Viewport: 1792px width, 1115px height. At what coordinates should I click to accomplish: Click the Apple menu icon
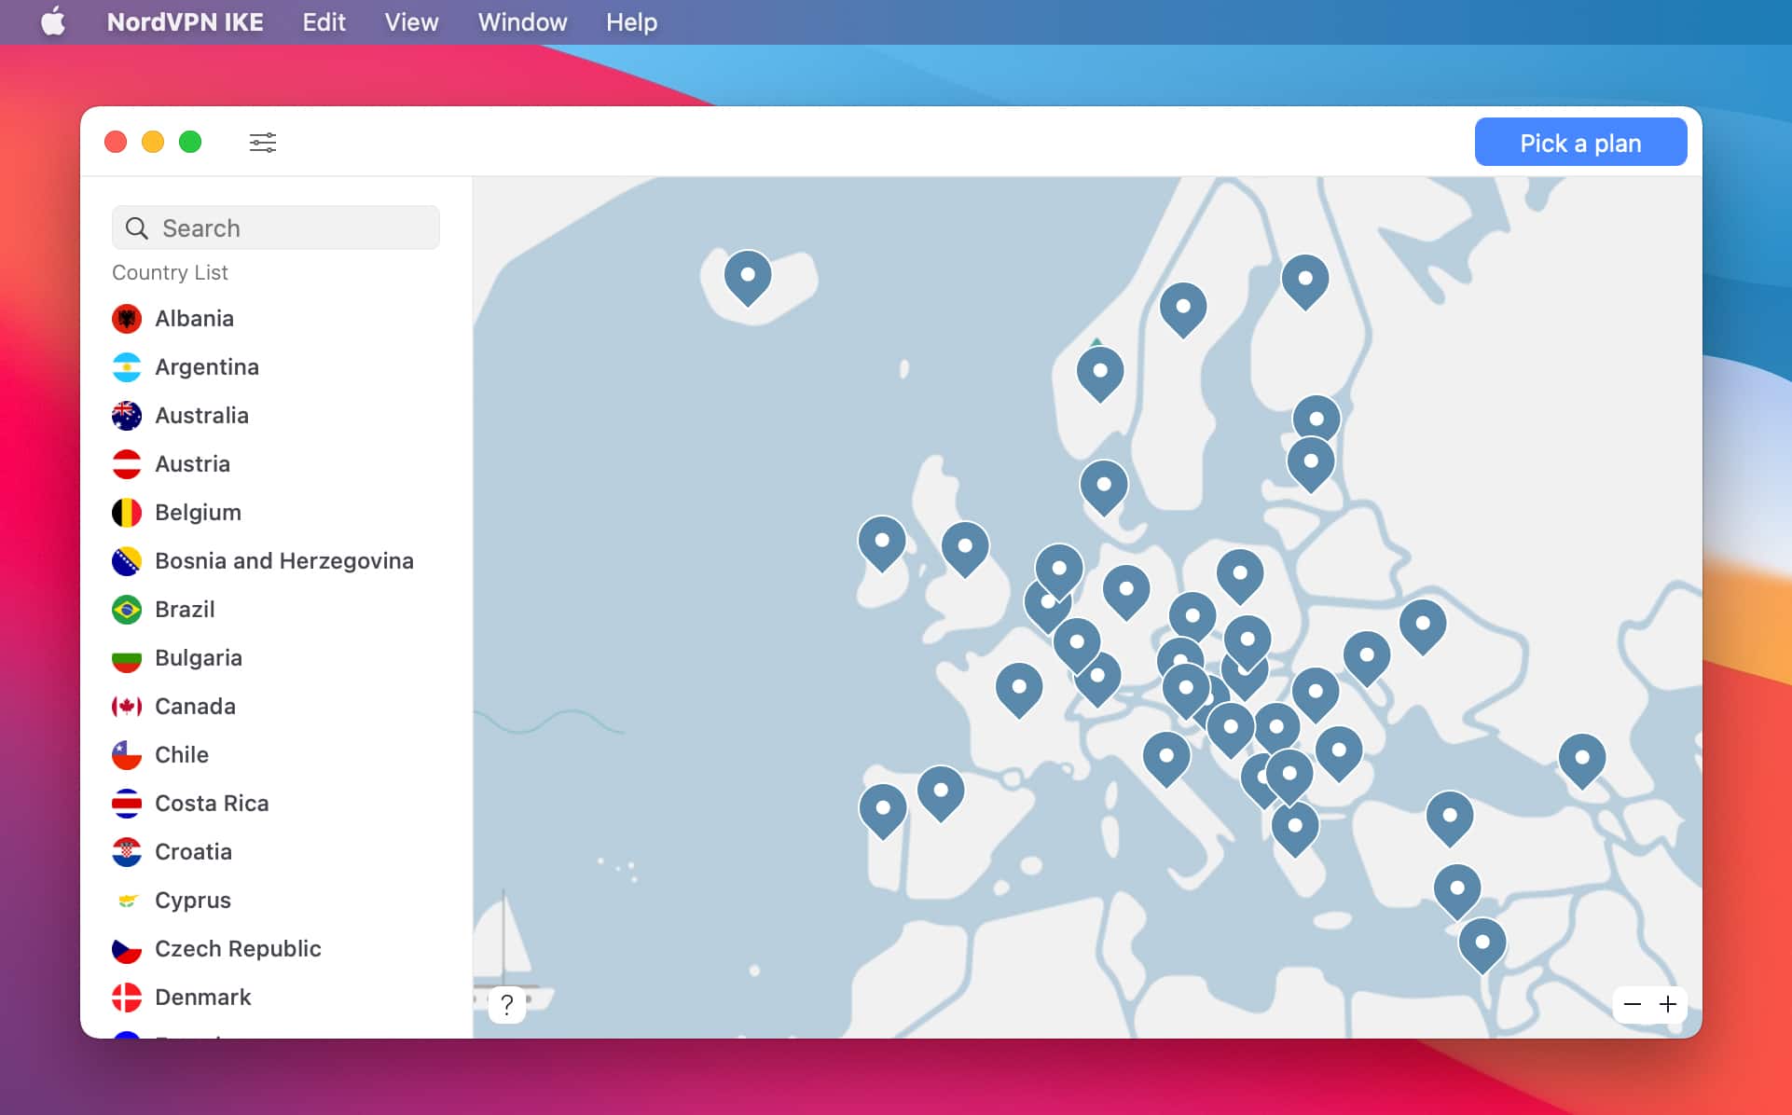[x=53, y=21]
